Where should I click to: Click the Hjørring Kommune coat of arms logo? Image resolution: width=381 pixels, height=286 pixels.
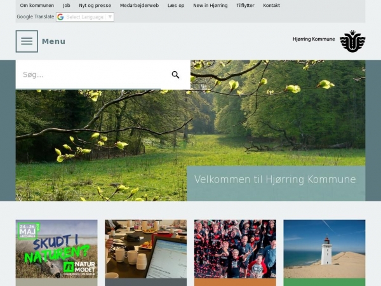click(x=352, y=41)
